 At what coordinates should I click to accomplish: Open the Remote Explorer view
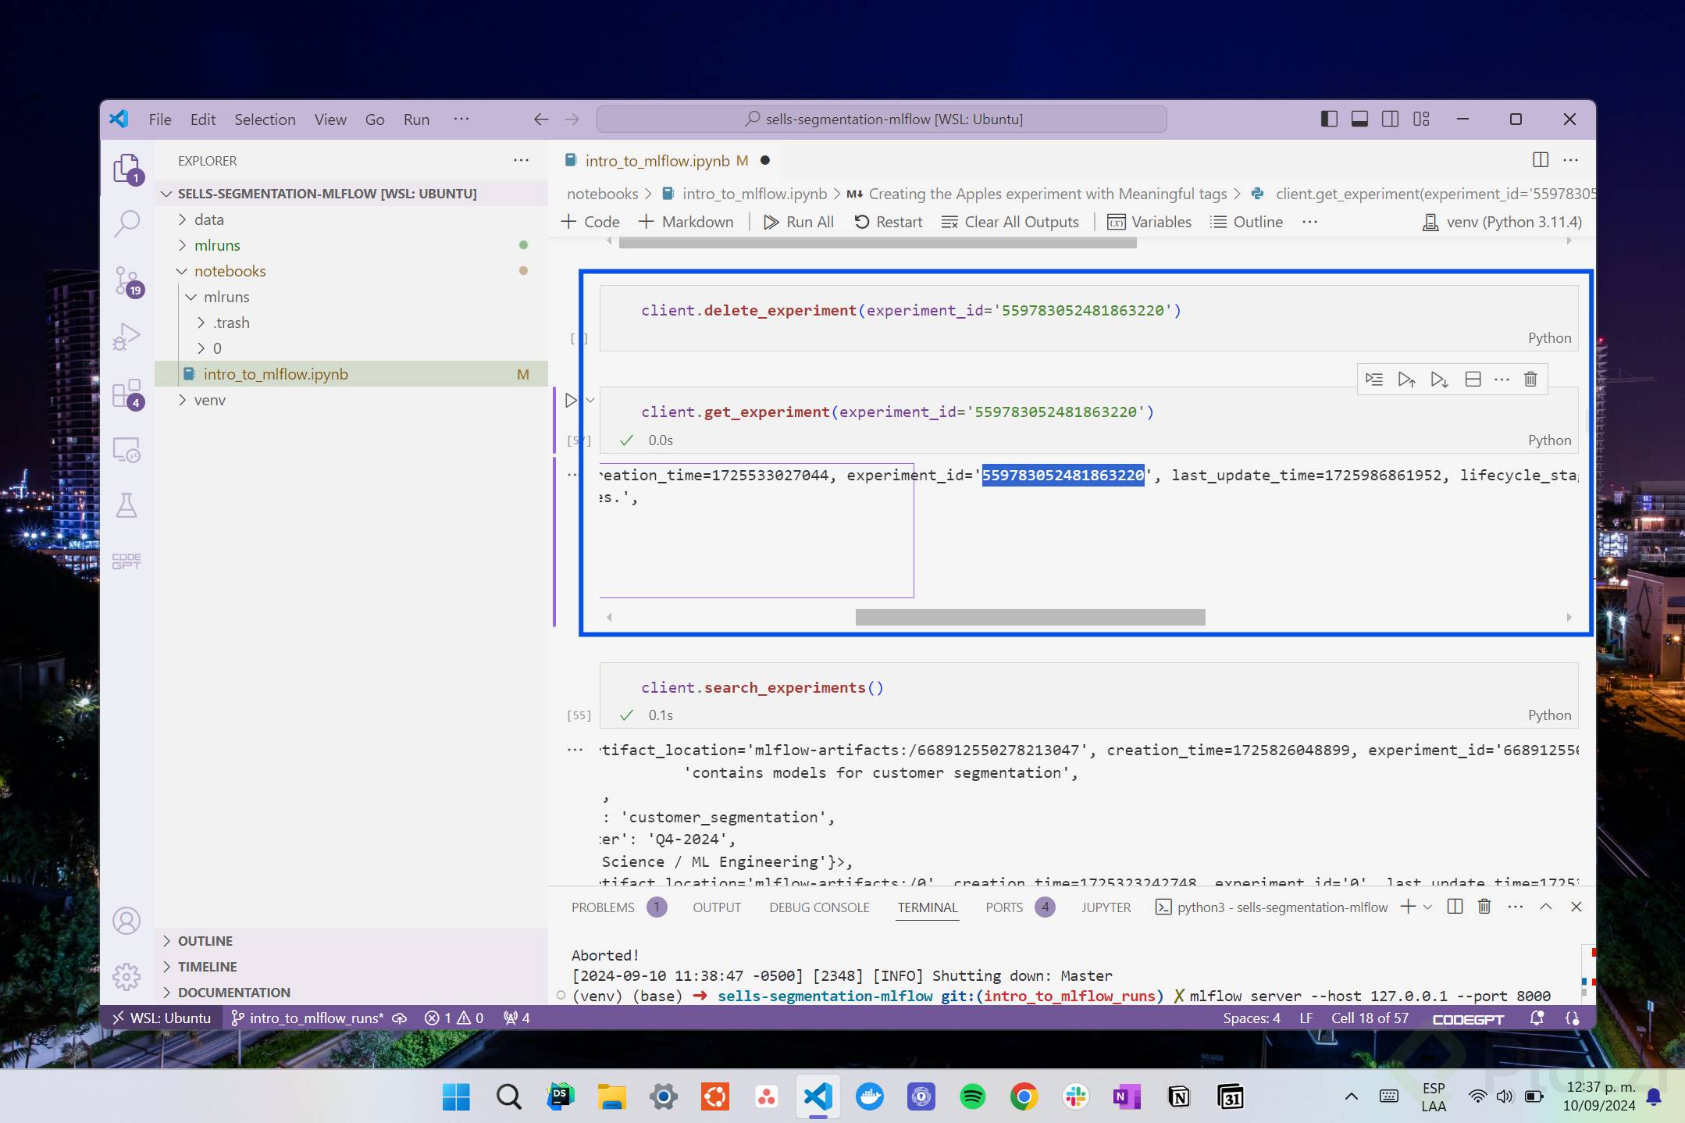click(x=126, y=450)
